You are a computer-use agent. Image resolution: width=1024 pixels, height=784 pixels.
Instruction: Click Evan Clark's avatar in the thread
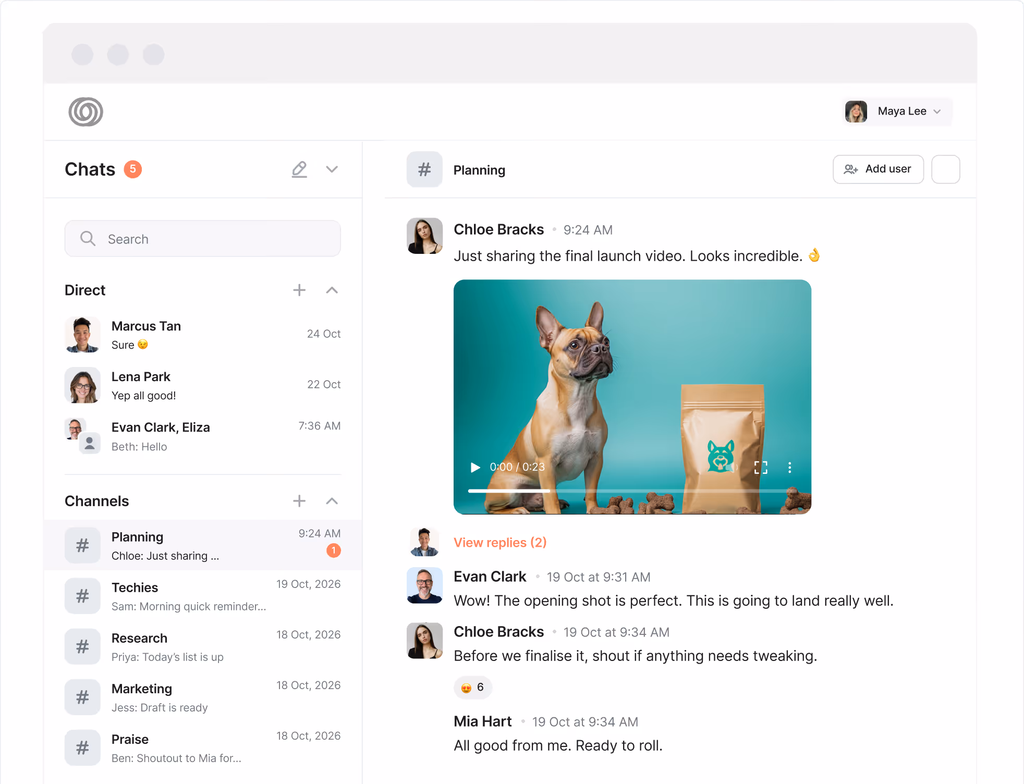pos(424,585)
